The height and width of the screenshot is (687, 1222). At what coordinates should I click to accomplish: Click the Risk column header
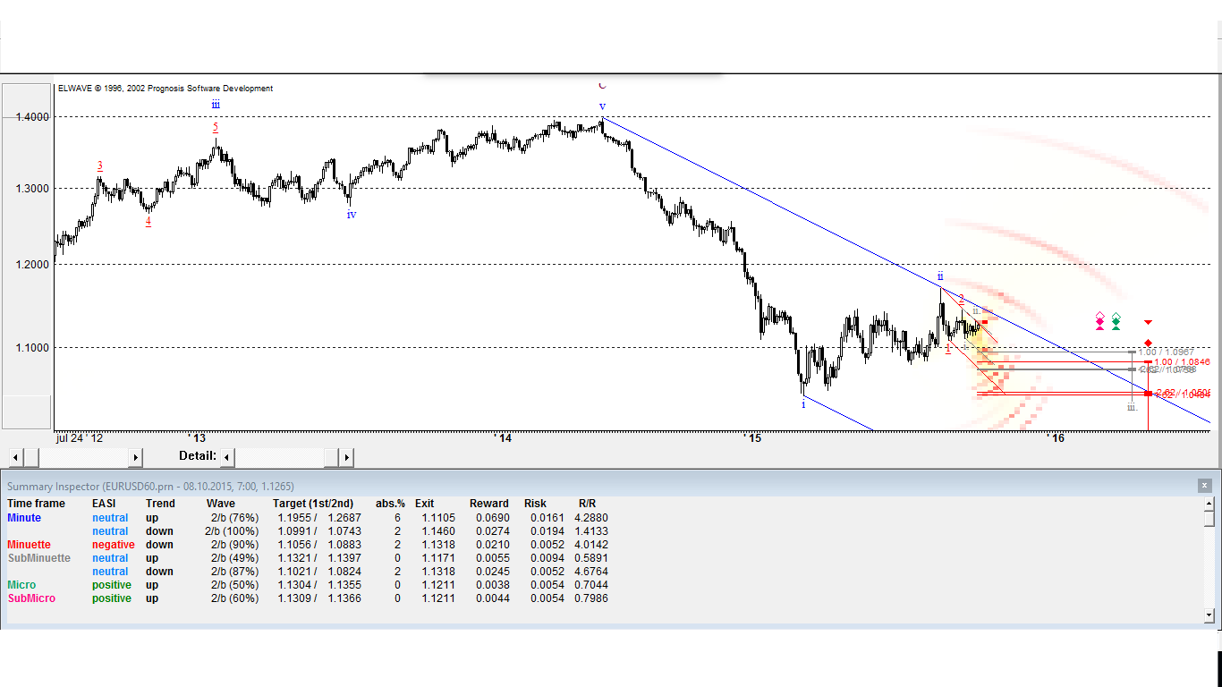pos(535,504)
